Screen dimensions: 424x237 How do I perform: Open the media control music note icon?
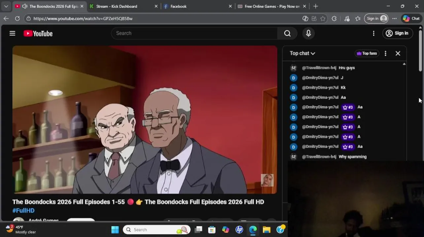347,18
